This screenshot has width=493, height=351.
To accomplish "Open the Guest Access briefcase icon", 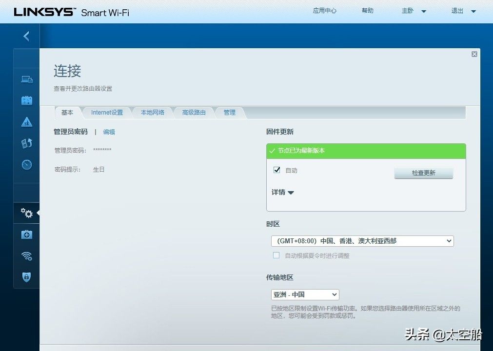I will pyautogui.click(x=26, y=100).
